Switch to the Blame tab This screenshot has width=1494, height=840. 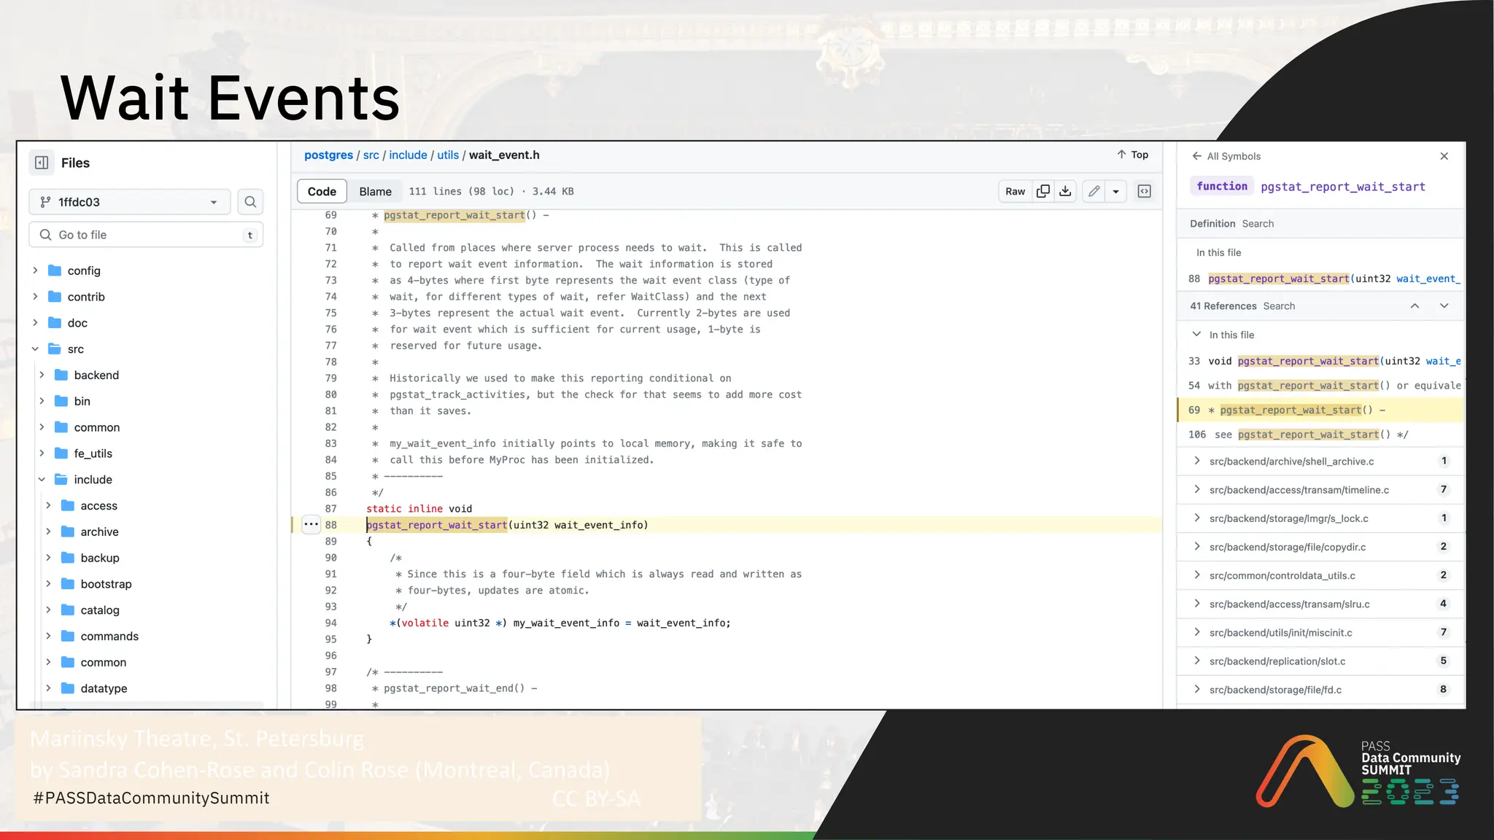click(x=375, y=191)
